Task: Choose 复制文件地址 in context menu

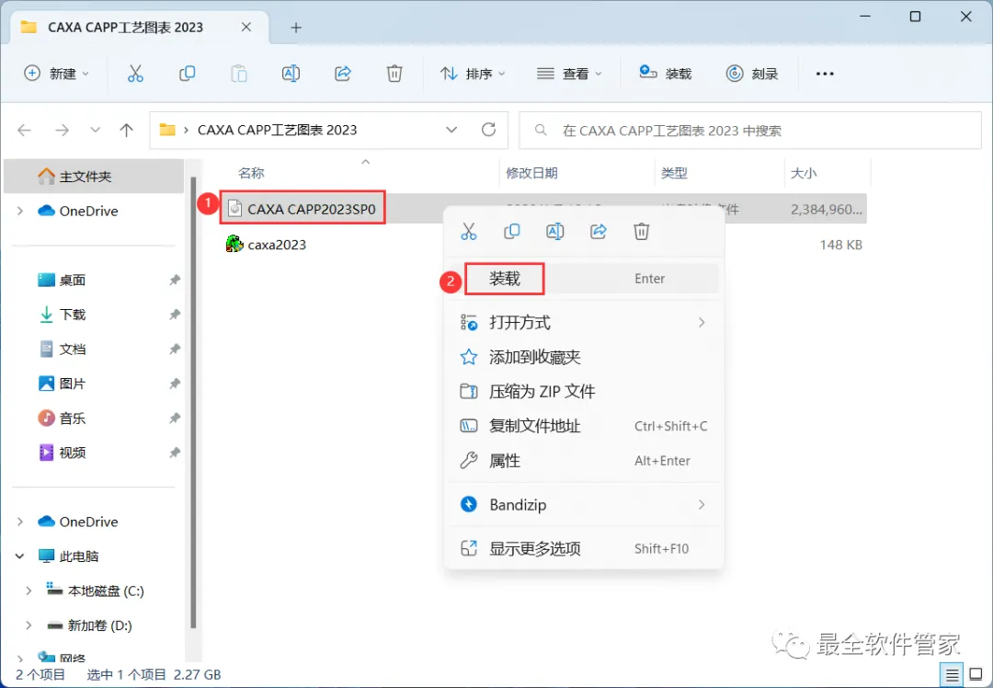Action: click(583, 427)
